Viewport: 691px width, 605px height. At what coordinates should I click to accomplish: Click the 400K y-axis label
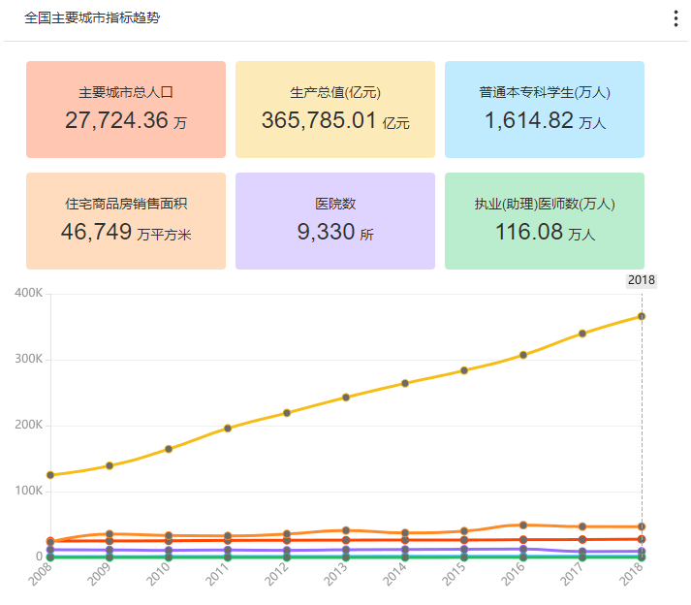[x=28, y=294]
